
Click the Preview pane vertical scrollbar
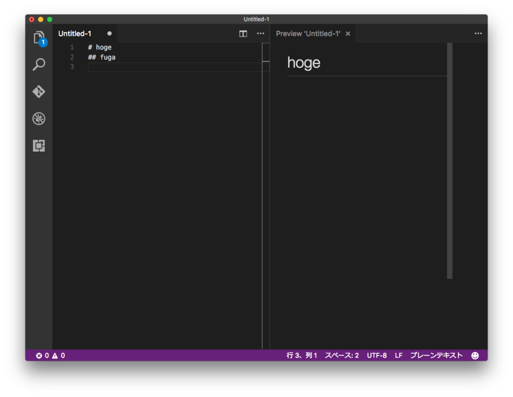449,161
